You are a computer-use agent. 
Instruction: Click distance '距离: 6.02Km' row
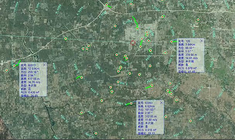coord(146,106)
